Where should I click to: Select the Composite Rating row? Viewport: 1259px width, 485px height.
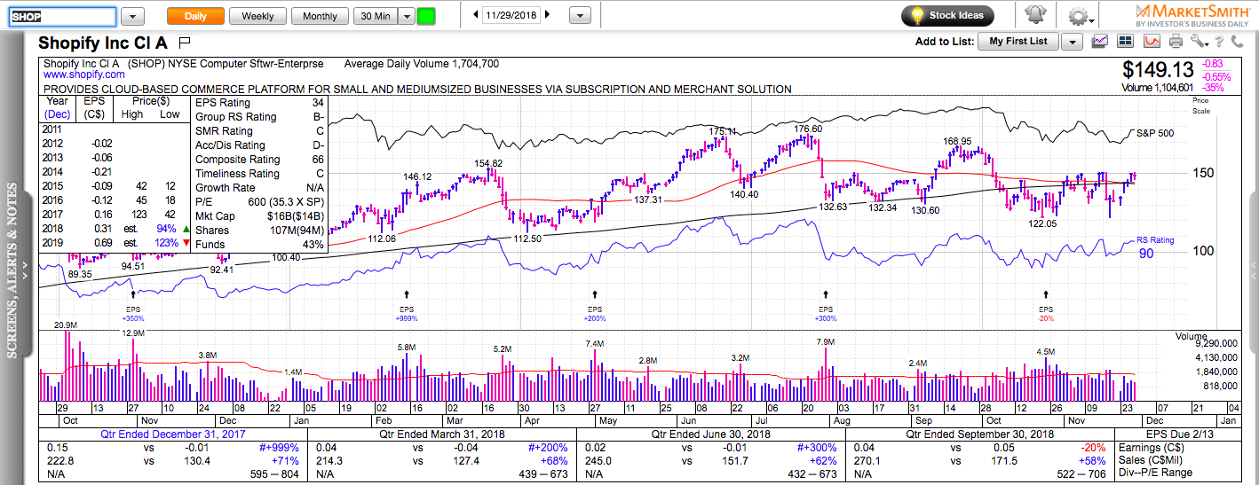pyautogui.click(x=261, y=160)
